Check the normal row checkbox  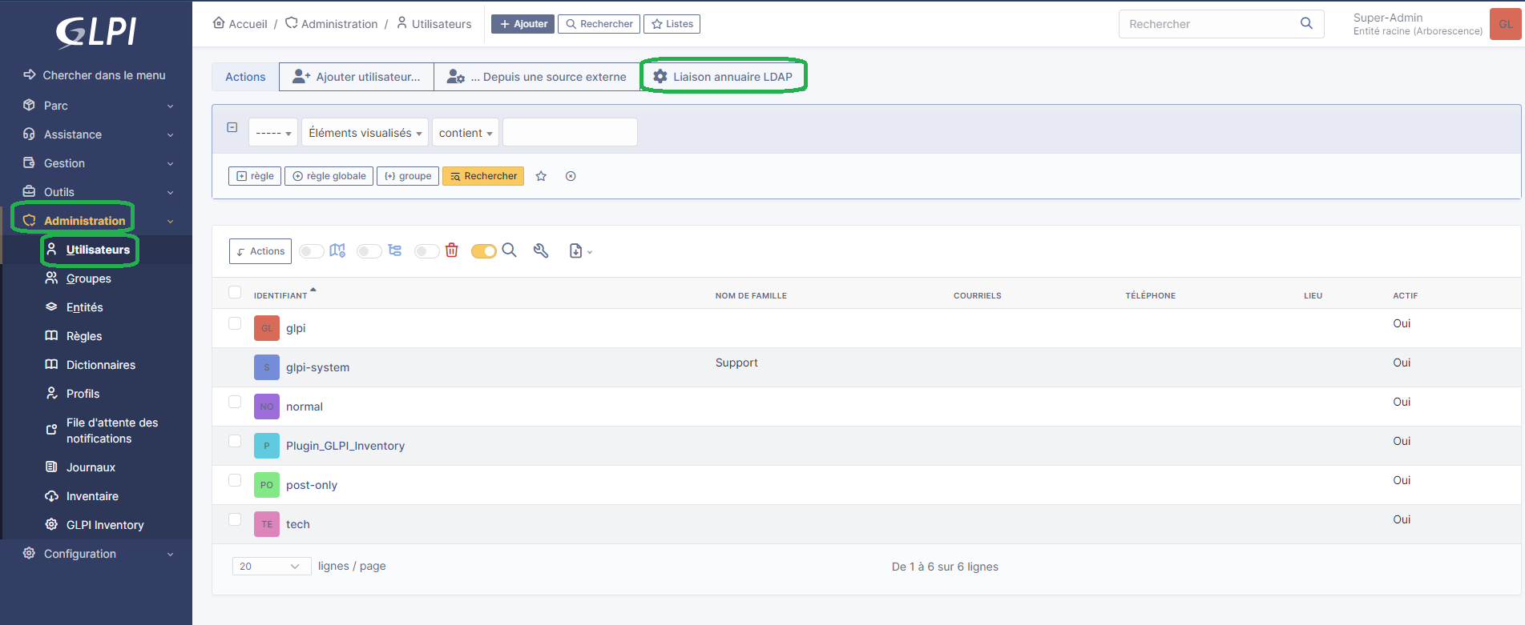point(235,402)
